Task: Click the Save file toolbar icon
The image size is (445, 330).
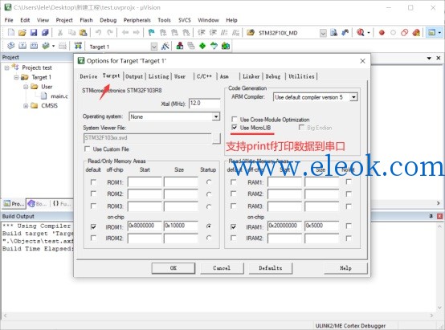Action: tap(34, 32)
